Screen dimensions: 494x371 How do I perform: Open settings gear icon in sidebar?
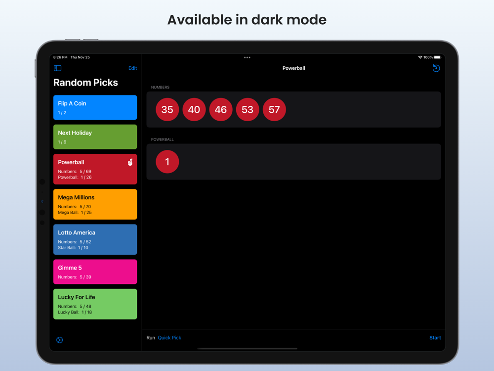[x=60, y=340]
